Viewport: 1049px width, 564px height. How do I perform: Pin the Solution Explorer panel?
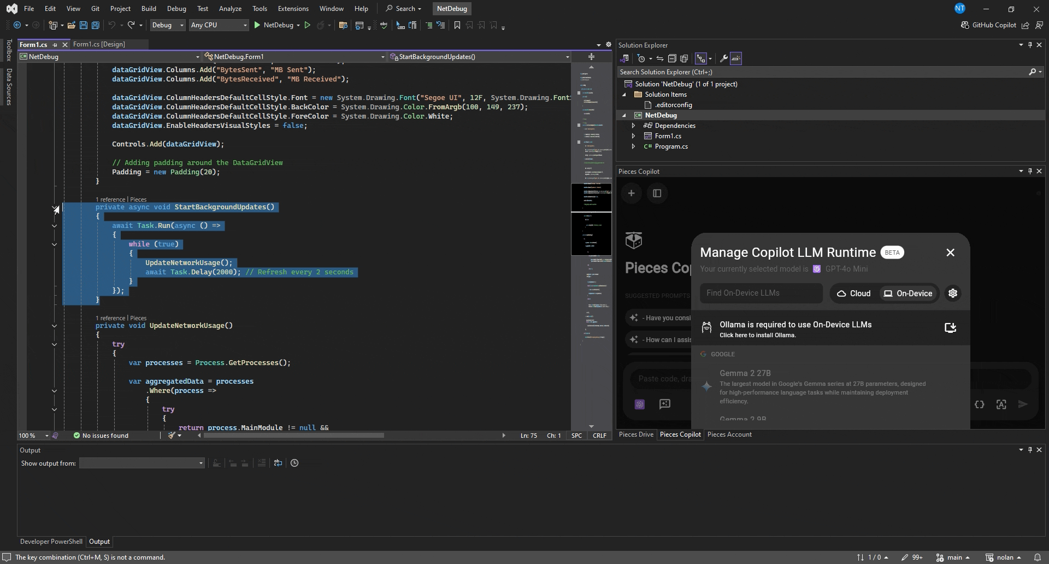tap(1030, 45)
